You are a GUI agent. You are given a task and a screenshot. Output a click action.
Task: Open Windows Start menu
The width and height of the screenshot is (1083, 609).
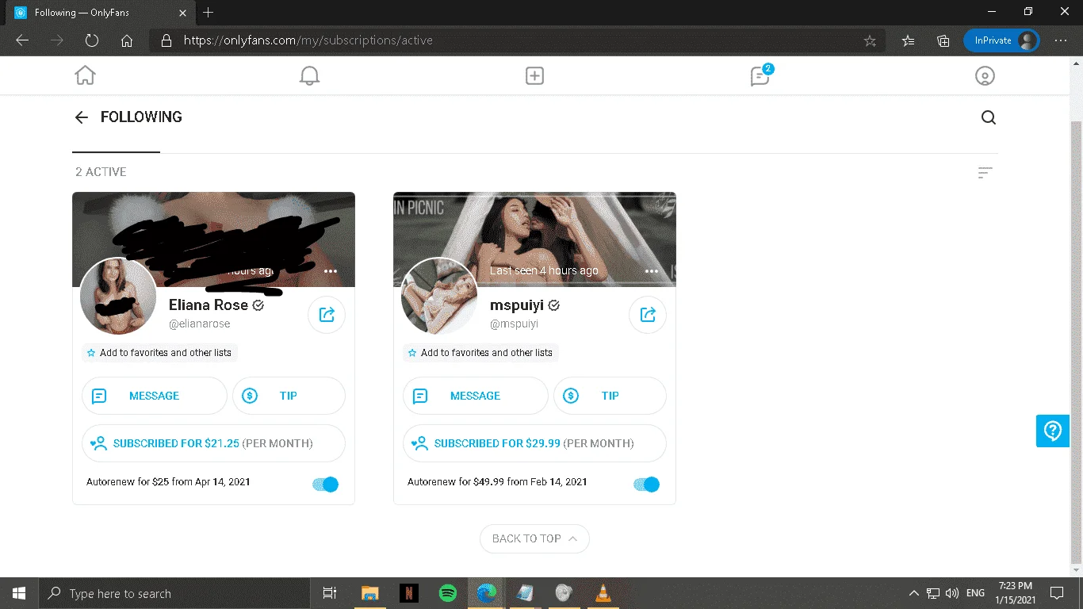pyautogui.click(x=19, y=593)
